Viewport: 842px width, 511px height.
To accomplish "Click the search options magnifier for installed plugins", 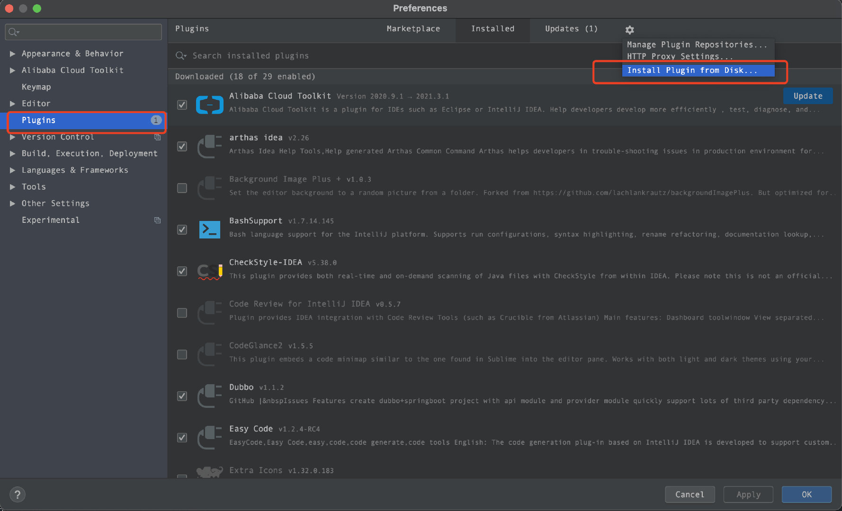I will pos(181,56).
